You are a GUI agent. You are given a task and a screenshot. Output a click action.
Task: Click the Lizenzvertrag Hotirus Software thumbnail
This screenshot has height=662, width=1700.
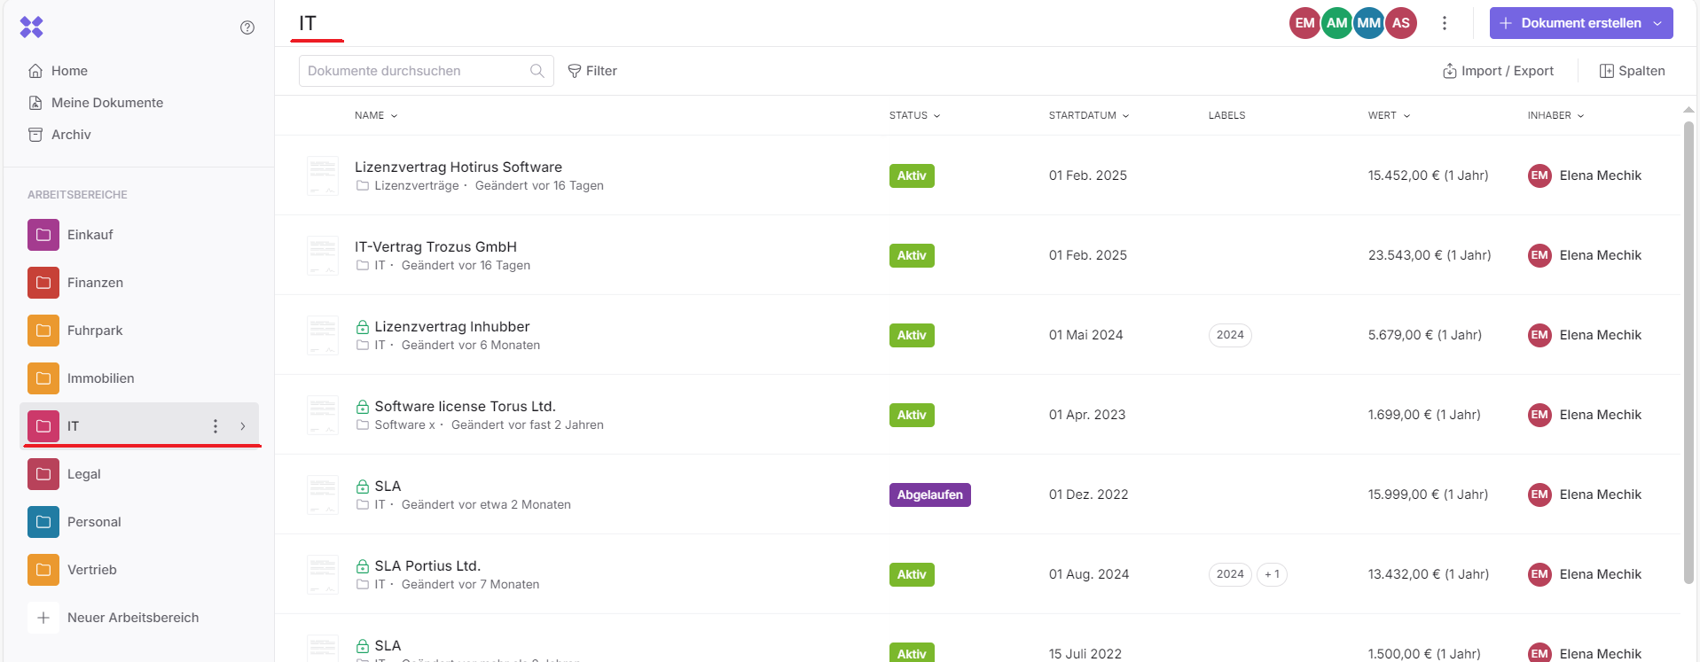(x=323, y=175)
